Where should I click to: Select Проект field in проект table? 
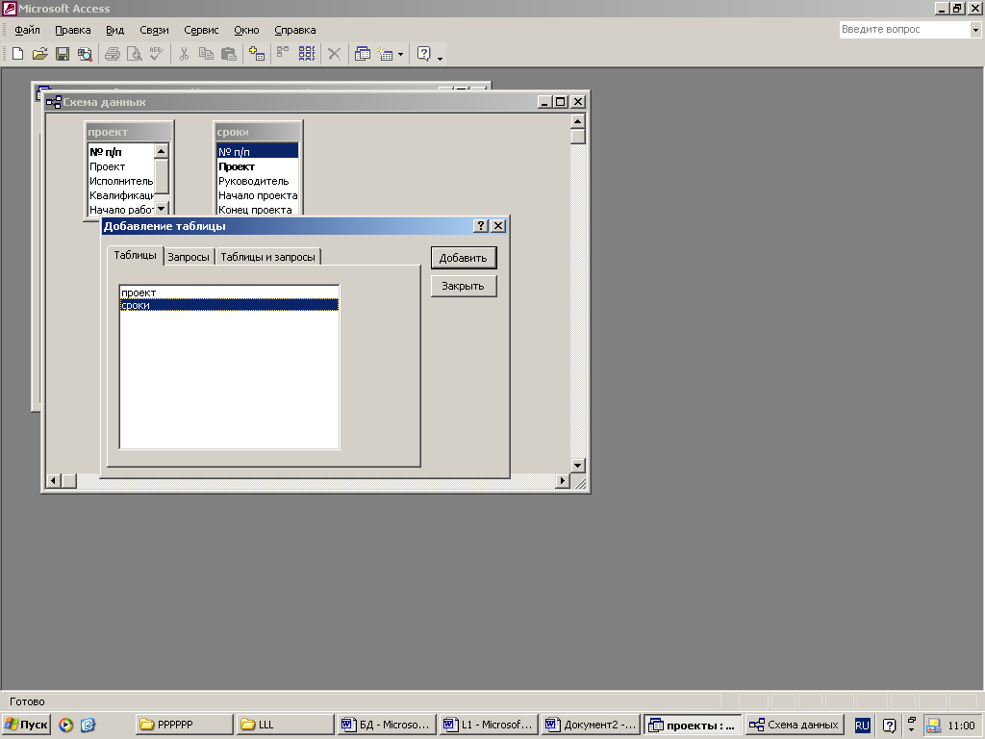pos(120,166)
